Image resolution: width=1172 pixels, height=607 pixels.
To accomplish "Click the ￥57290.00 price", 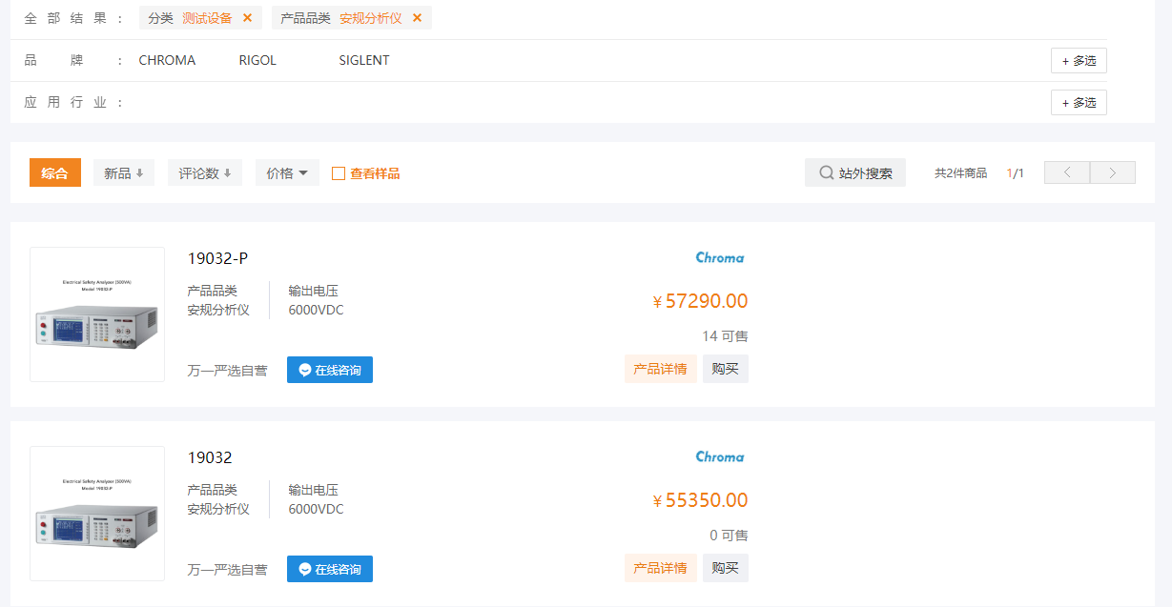I will 700,301.
